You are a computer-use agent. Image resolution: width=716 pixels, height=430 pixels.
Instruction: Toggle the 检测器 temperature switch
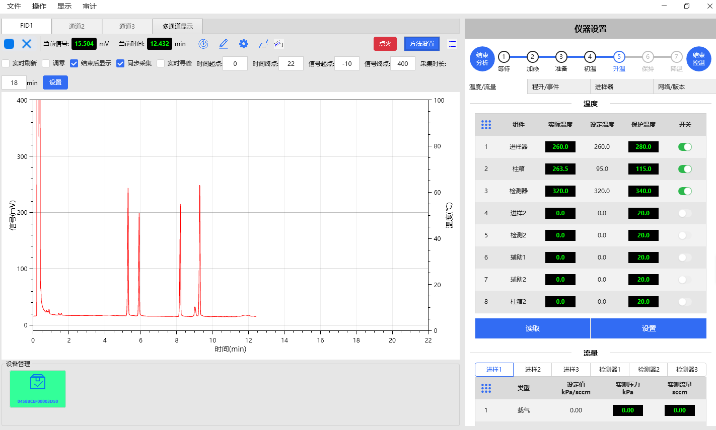point(685,191)
